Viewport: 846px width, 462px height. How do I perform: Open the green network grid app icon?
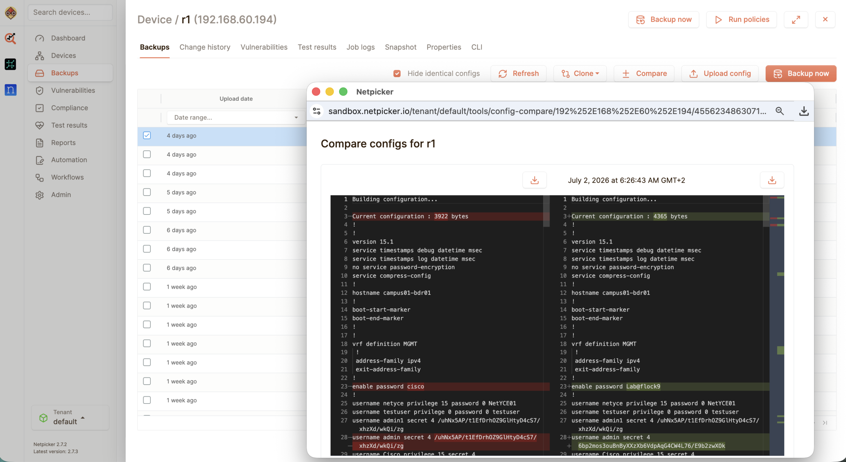click(x=11, y=64)
